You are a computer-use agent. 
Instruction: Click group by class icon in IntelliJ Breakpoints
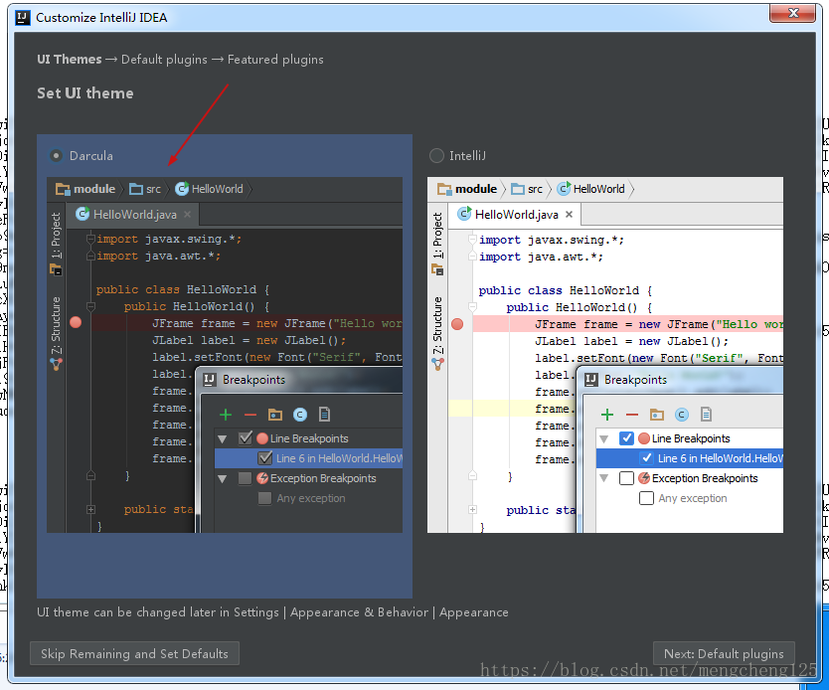click(682, 415)
